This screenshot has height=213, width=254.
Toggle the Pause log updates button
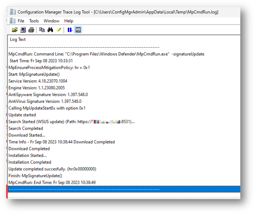click(70, 30)
